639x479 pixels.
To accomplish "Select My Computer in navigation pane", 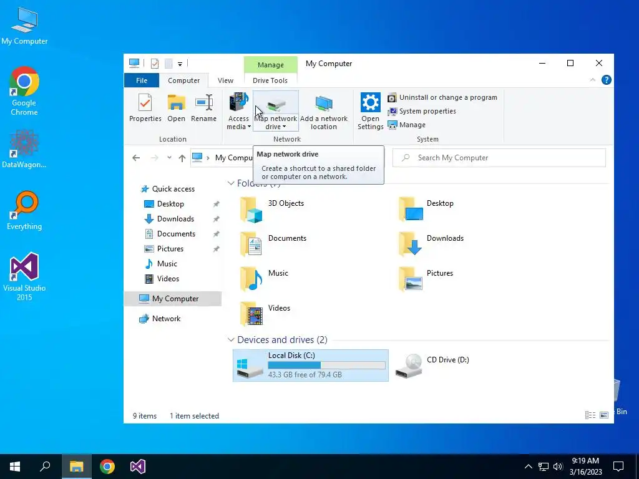I will click(x=173, y=299).
